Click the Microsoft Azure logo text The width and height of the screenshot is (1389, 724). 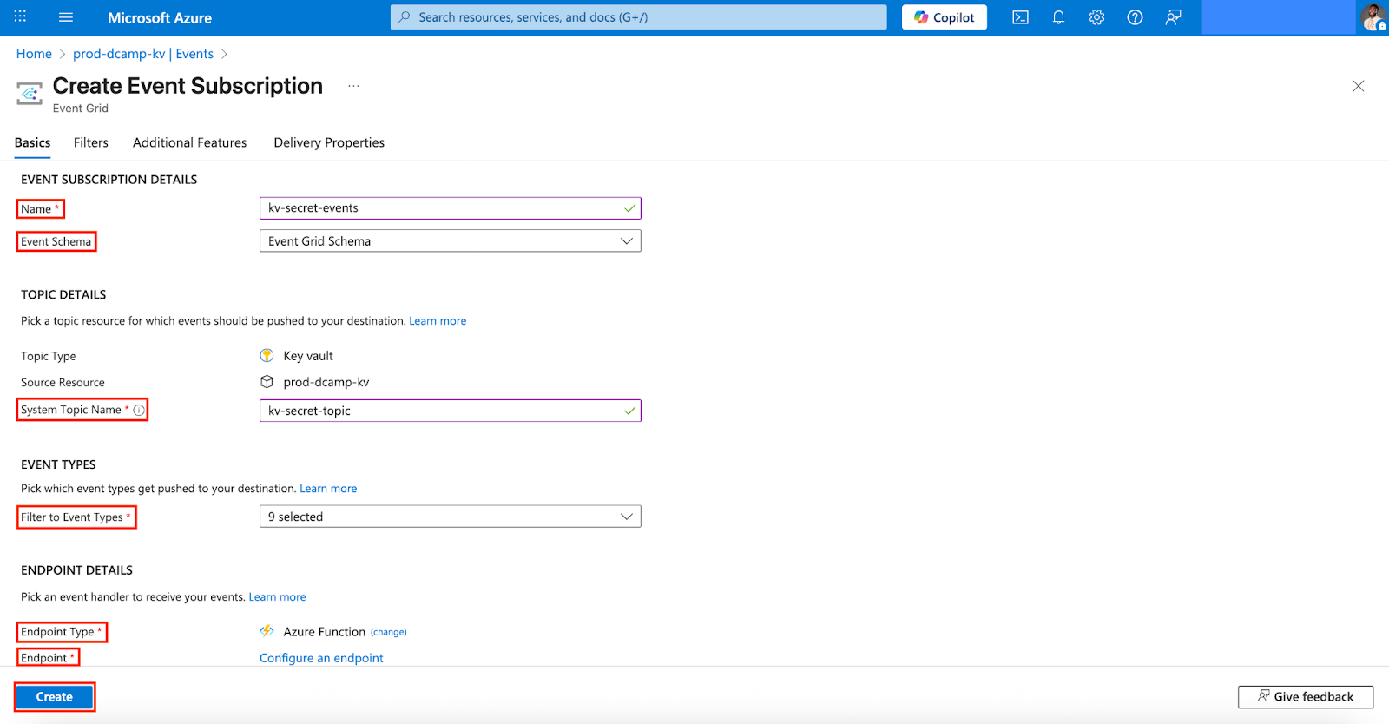click(x=160, y=17)
